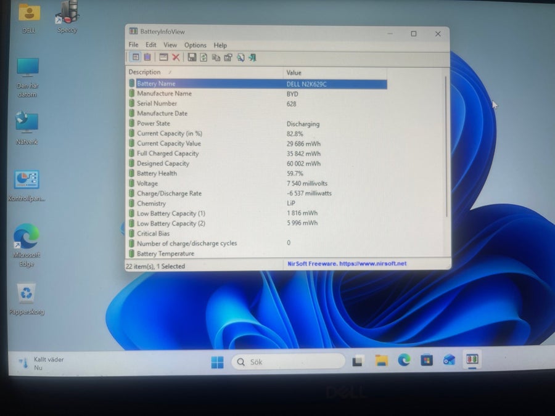Select the Low Battery Capacity (2) row
The height and width of the screenshot is (416, 555).
(x=257, y=223)
